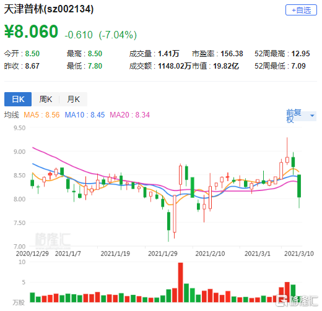
Task: Click the 2021/1/7 date axis label
Action: click(x=68, y=253)
